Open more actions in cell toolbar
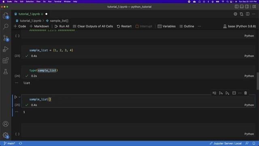259x146 pixels. pos(240,93)
